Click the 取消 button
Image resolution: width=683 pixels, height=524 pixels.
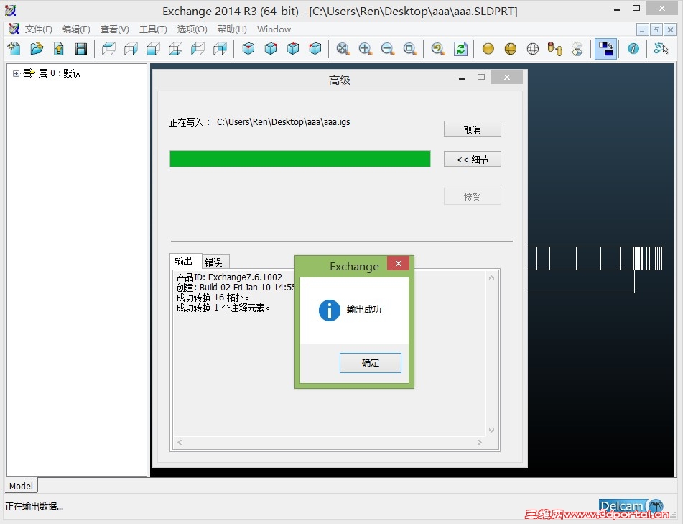[472, 129]
